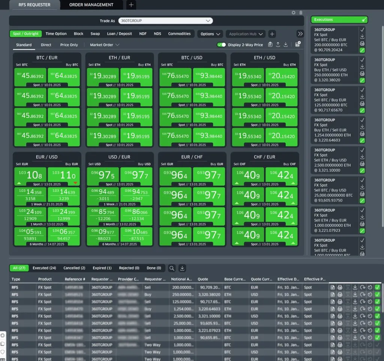Image resolution: width=384 pixels, height=361 pixels.
Task: Toggle the Display 2-Way Price switch
Action: (x=221, y=45)
